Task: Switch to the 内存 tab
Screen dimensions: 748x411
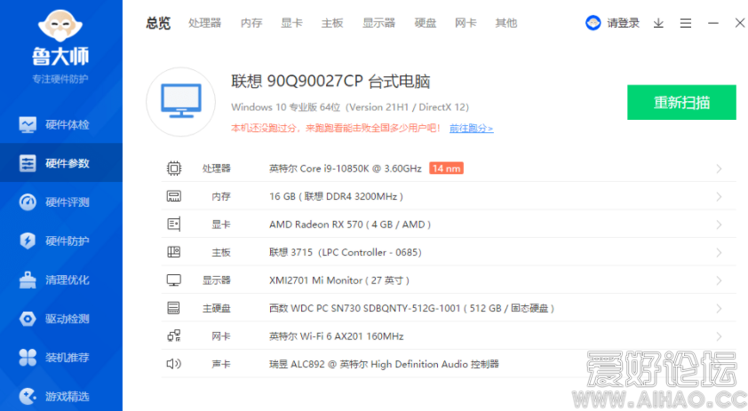Action: pos(251,23)
